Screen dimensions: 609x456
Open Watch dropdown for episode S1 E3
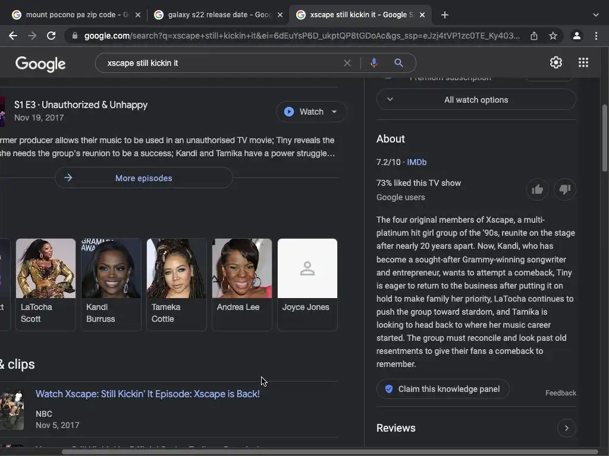coord(311,112)
